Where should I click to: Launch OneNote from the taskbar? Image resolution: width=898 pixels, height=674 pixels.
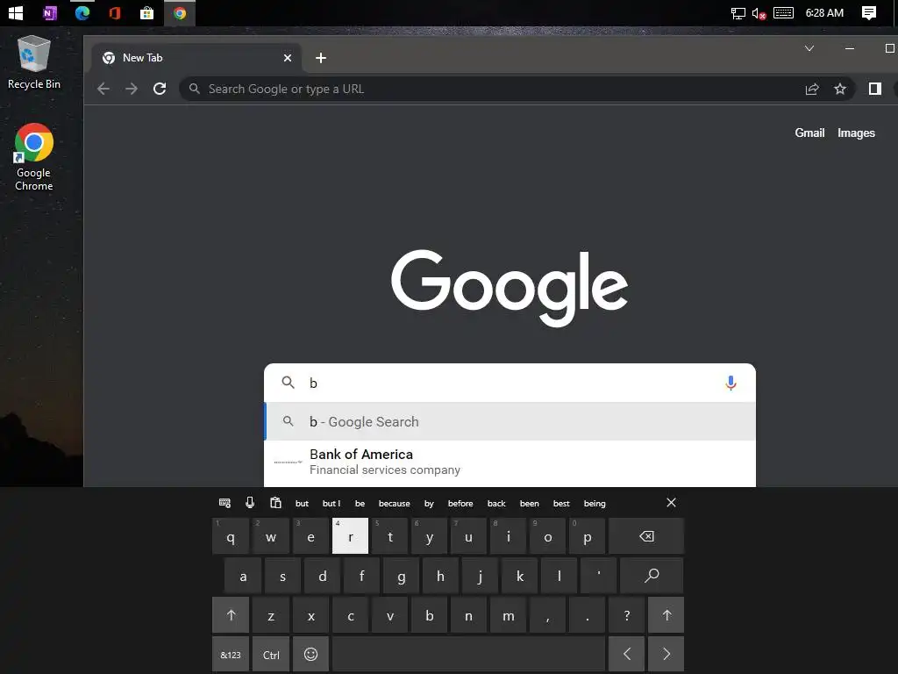pyautogui.click(x=50, y=12)
